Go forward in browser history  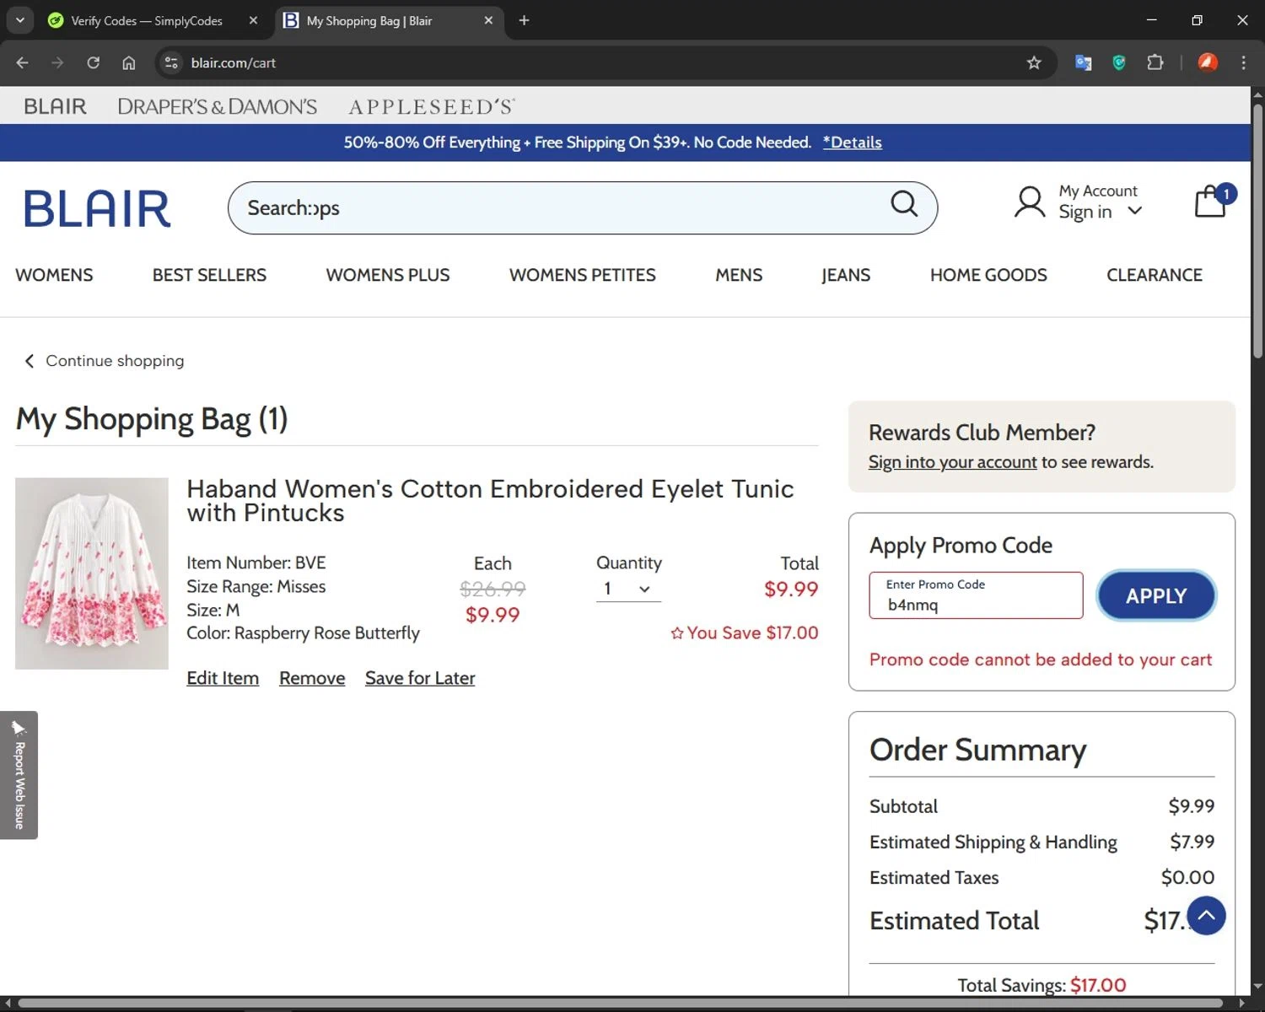point(57,62)
